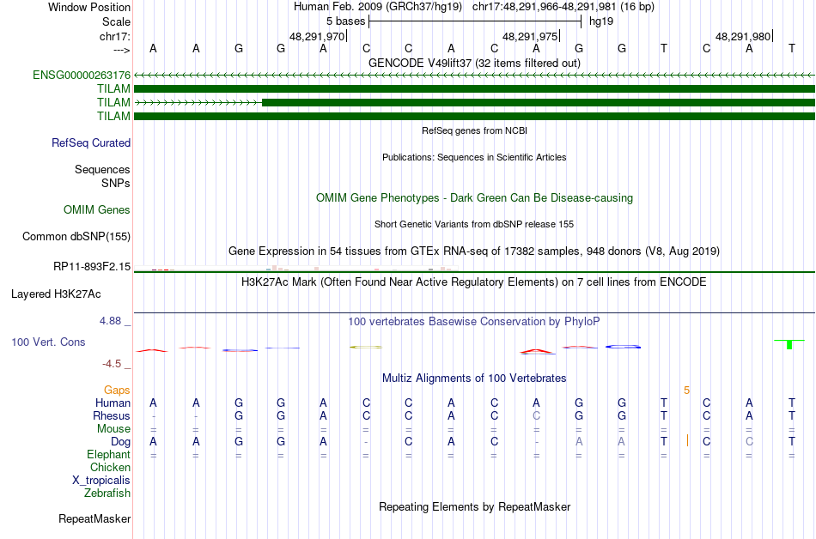Click the 100 Vert. Cons track label
The image size is (816, 539).
click(48, 342)
